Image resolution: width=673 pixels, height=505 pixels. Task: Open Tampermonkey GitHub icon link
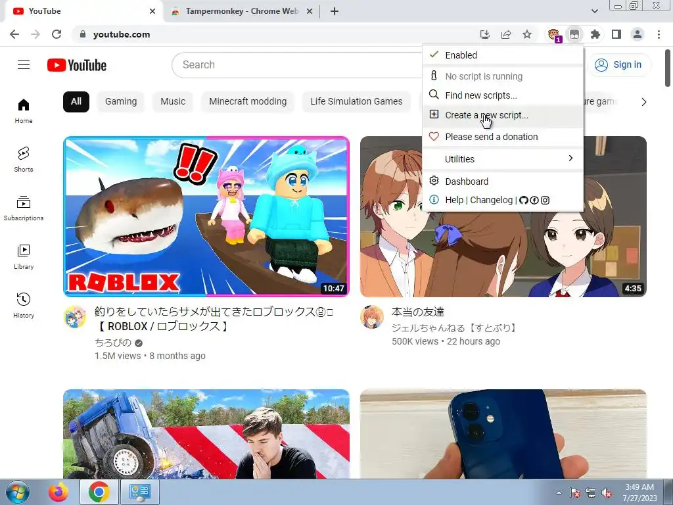point(523,200)
